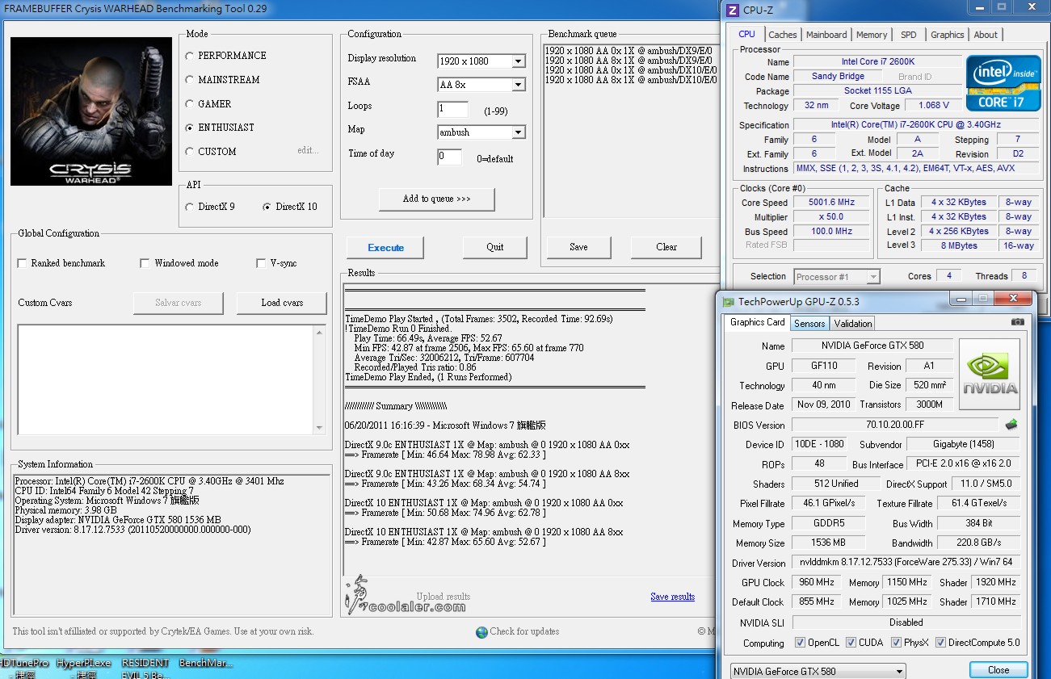Click the Check for updates link
The width and height of the screenshot is (1051, 679).
524,632
